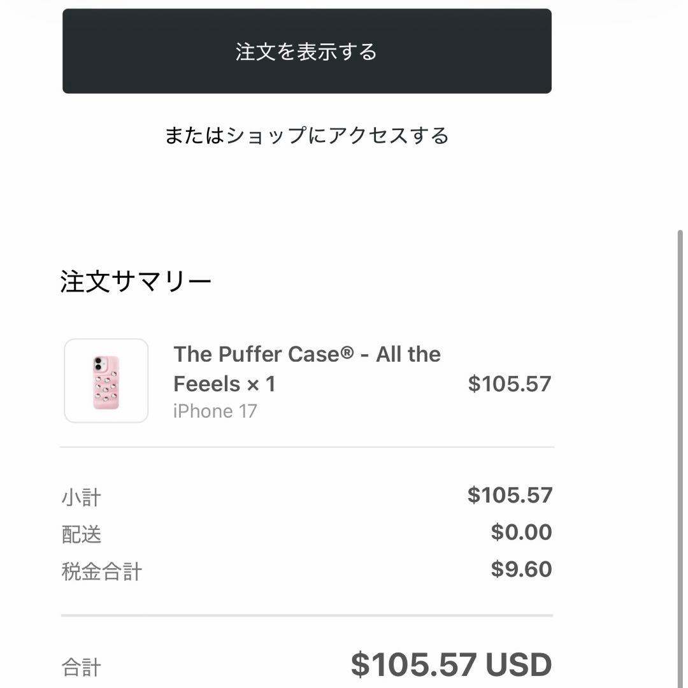Click the thin divider below the product row
688x688 pixels.
pyautogui.click(x=306, y=447)
